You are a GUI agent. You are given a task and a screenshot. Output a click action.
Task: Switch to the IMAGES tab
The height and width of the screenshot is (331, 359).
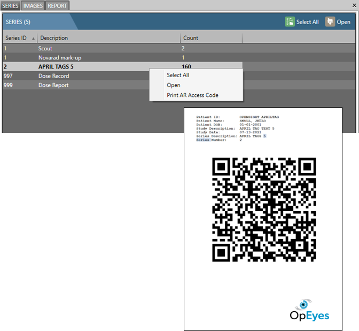tap(33, 6)
